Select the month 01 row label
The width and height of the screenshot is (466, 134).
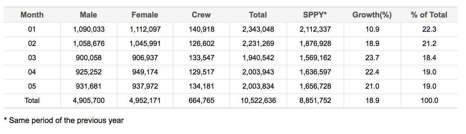coord(32,29)
